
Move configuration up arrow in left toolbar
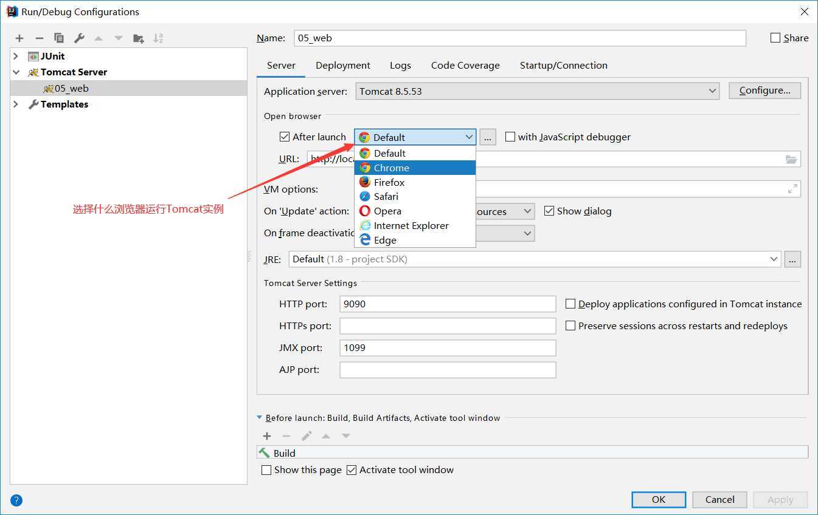99,38
